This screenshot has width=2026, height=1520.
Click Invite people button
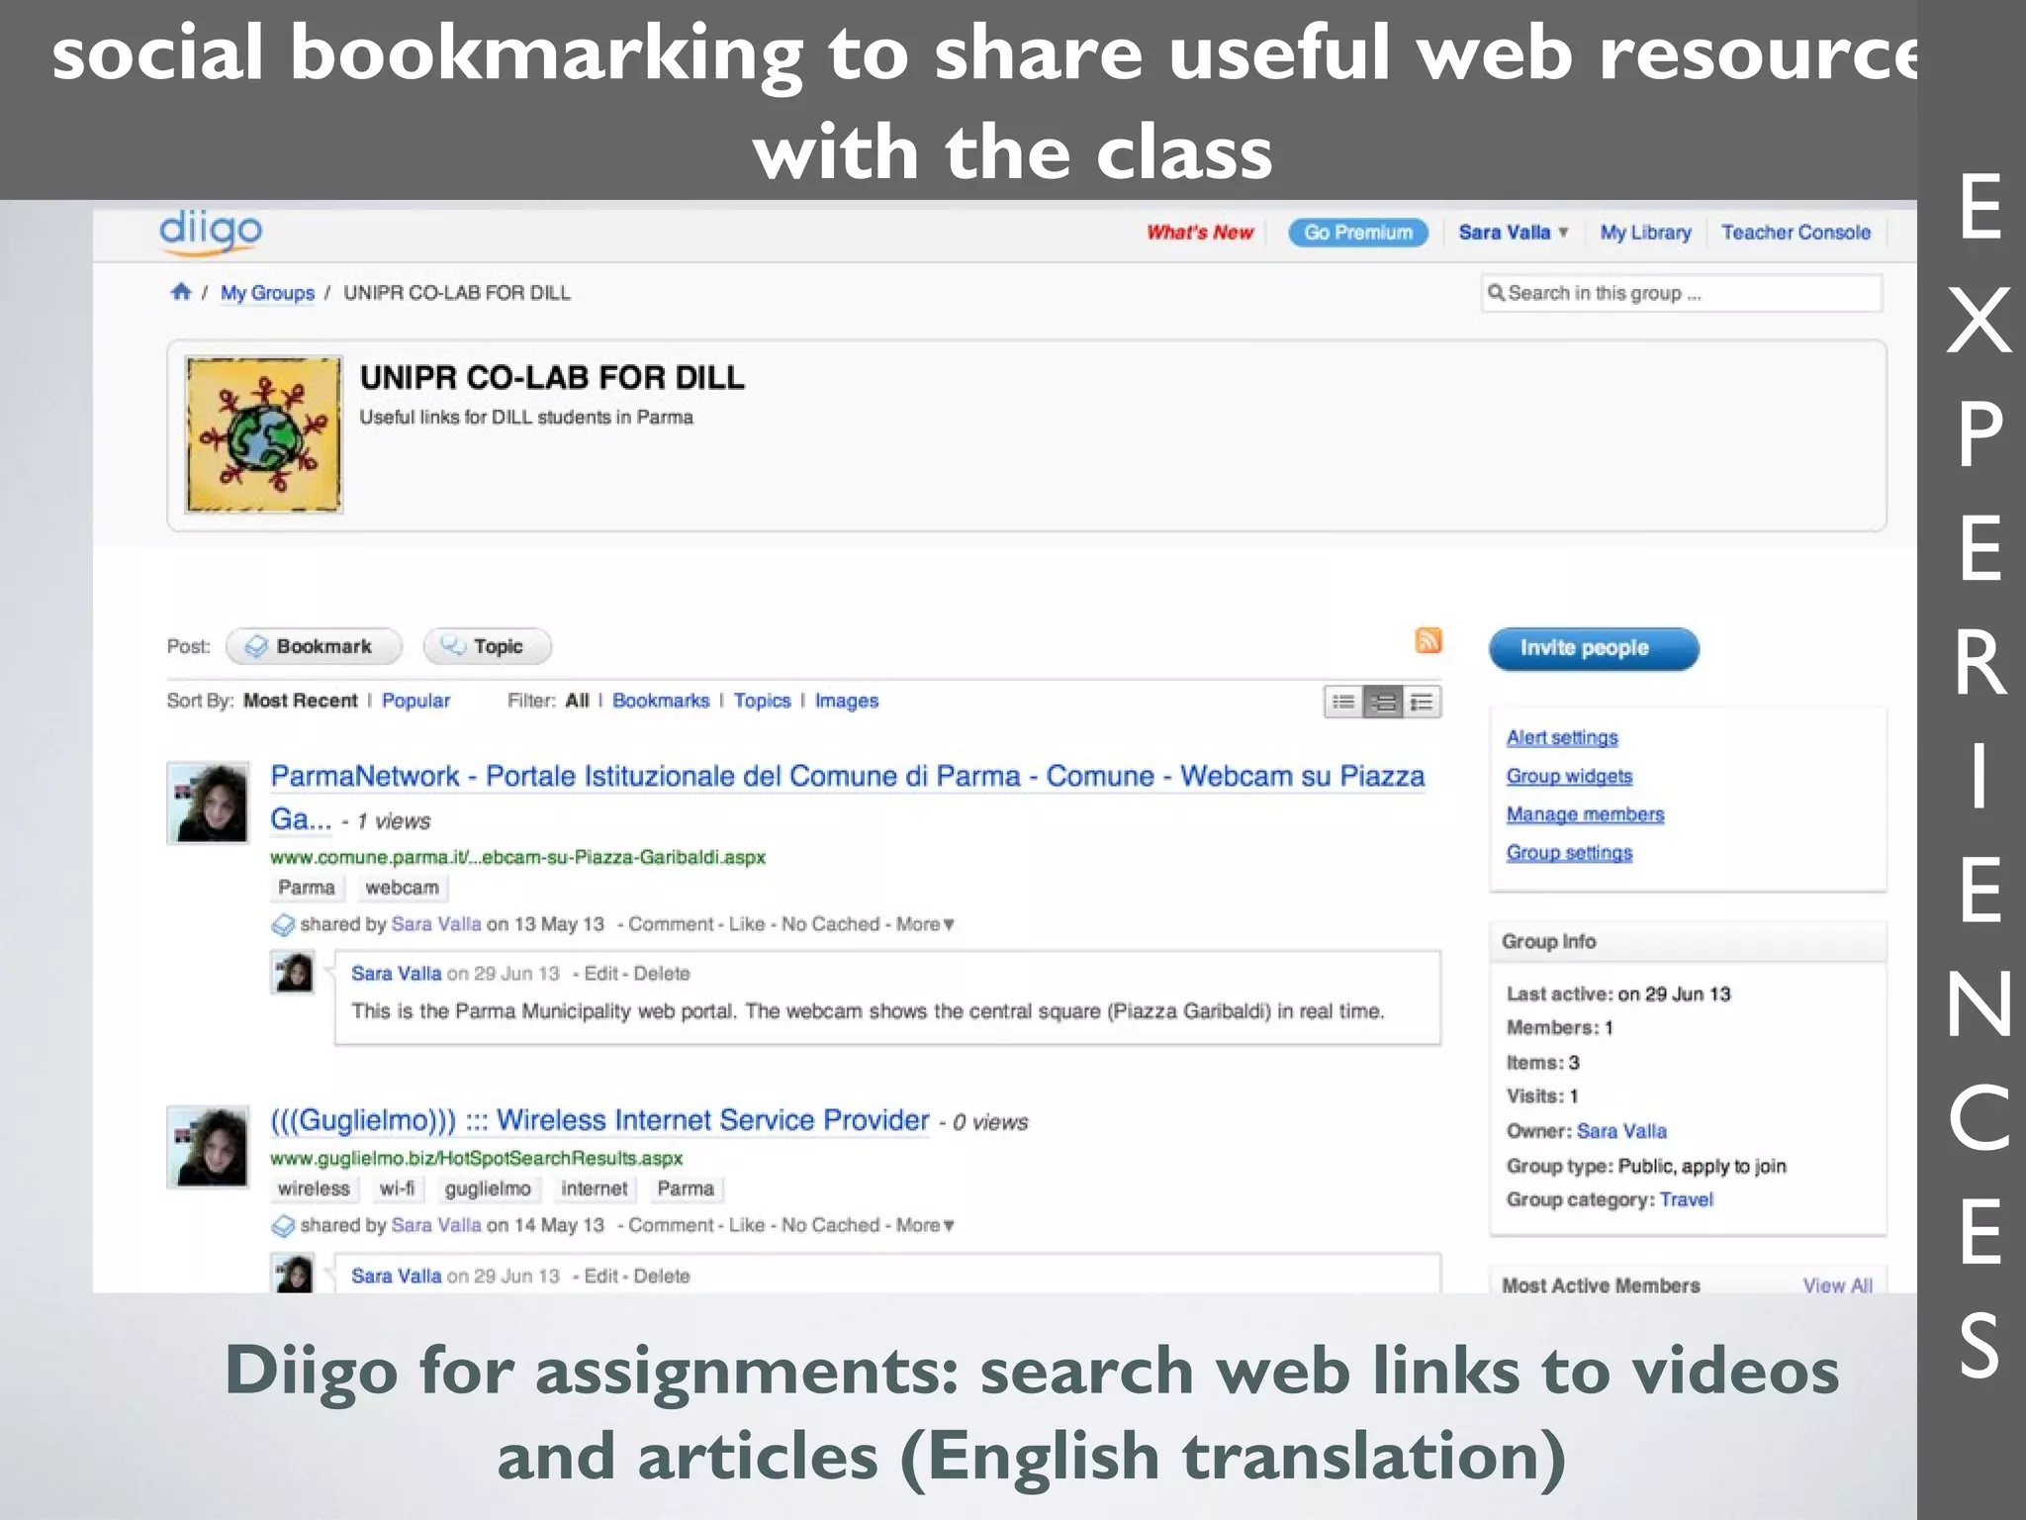(x=1594, y=648)
